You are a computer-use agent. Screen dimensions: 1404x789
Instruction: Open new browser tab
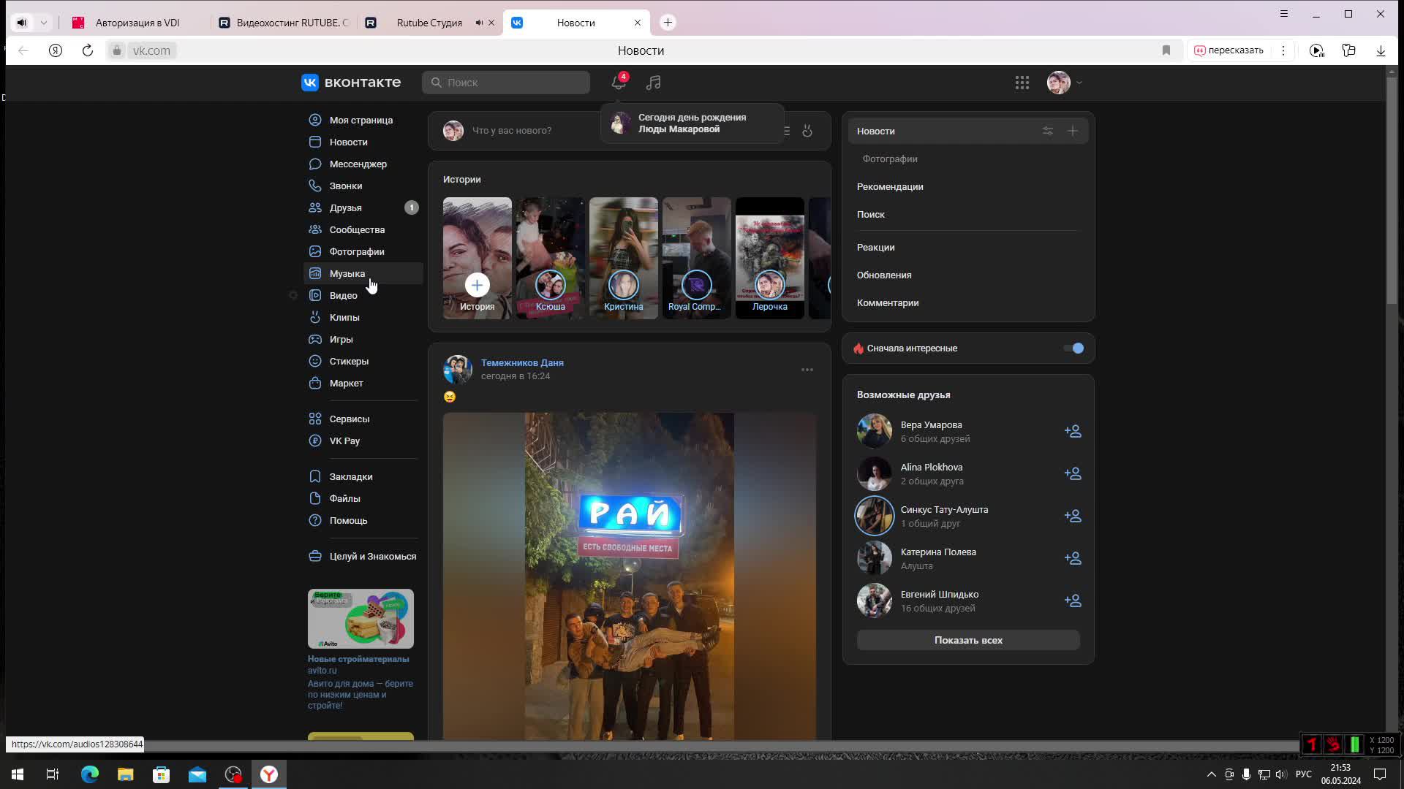[668, 23]
